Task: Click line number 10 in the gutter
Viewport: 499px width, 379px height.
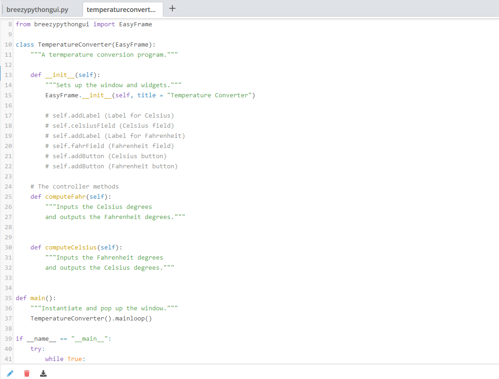Action: [x=8, y=44]
